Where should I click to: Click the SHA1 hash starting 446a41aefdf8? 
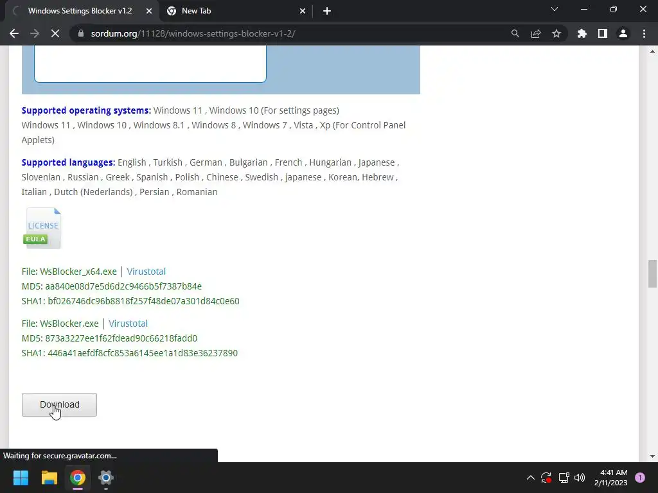click(143, 353)
